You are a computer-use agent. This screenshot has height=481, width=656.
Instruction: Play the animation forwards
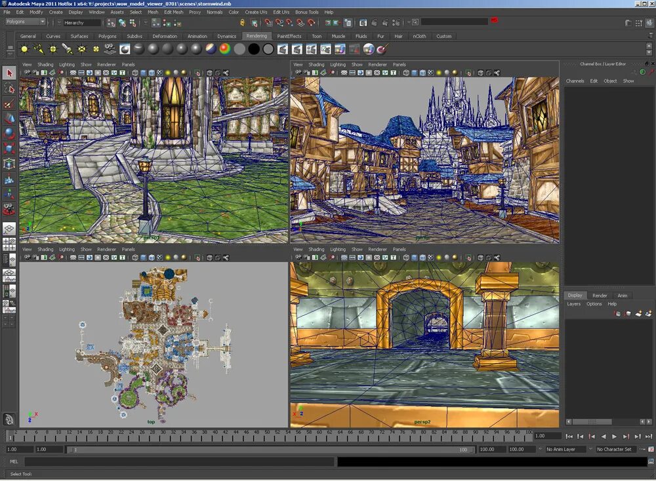click(614, 436)
